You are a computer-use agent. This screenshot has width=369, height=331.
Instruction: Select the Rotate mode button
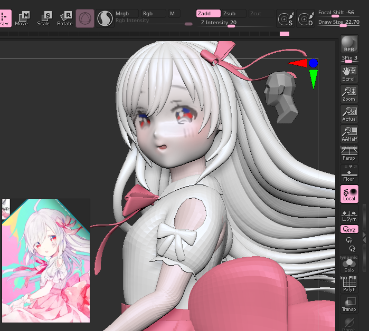point(65,18)
